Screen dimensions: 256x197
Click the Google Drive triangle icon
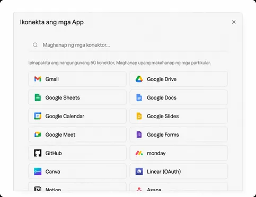point(139,79)
